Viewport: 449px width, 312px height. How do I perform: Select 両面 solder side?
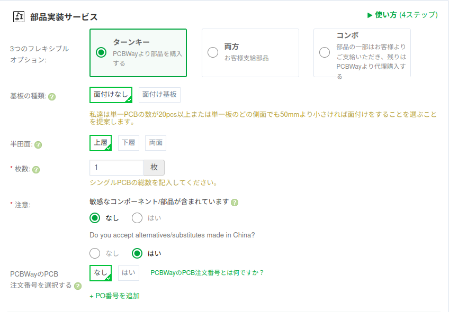click(156, 143)
